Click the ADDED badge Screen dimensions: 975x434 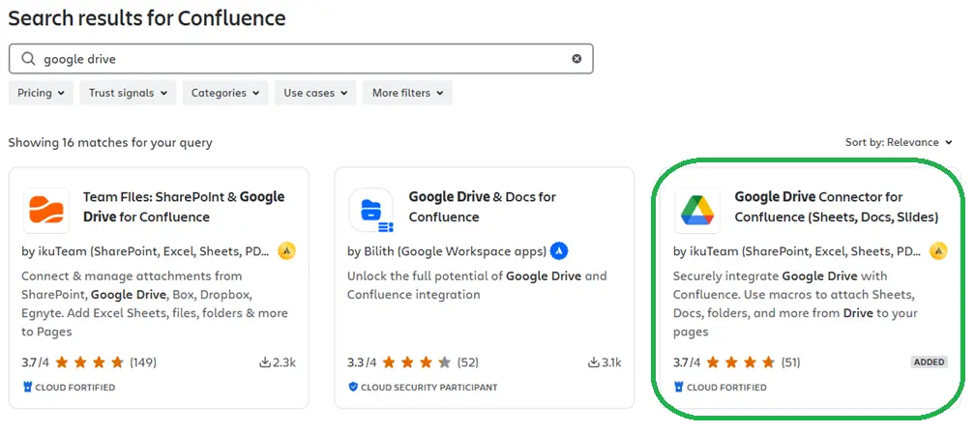(x=930, y=362)
